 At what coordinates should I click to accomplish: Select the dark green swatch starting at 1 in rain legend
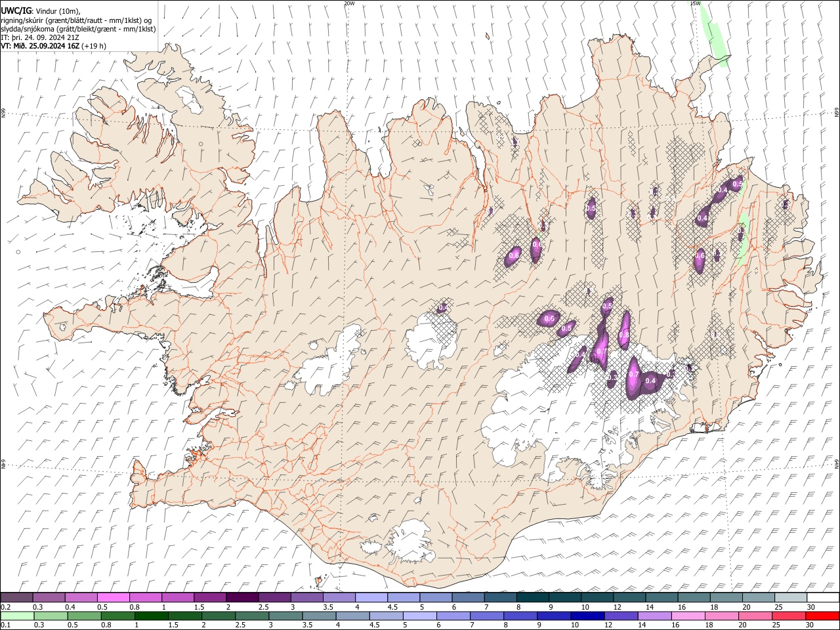(x=151, y=616)
